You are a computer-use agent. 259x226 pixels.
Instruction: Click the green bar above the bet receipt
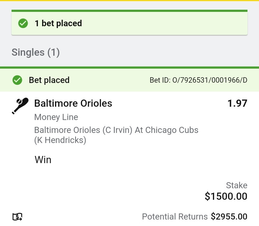tap(129, 67)
